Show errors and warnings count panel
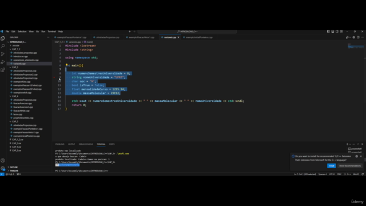The width and height of the screenshot is (366, 206). (x=10, y=174)
